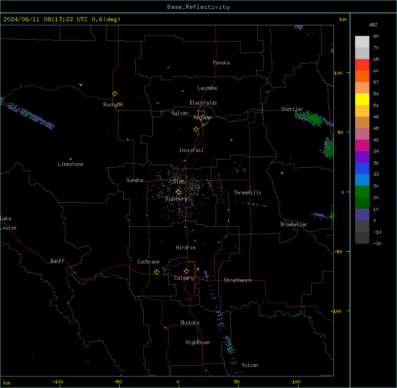The image size is (397, 388).
Task: Select the Banff label
Action: tap(57, 261)
